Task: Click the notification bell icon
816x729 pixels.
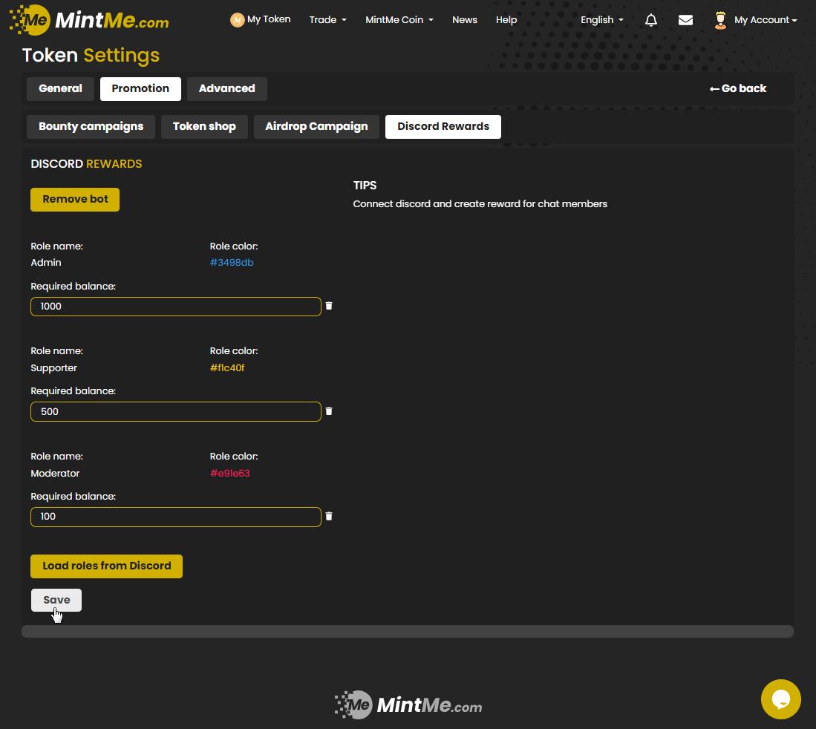Action: (651, 20)
